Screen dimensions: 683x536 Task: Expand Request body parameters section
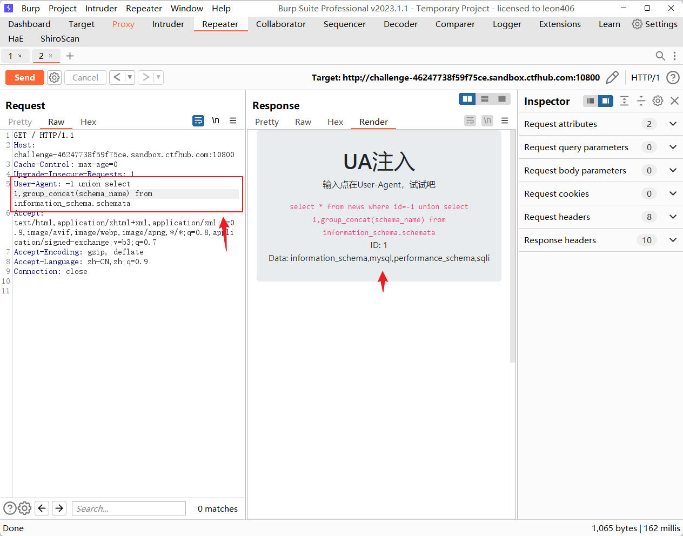pyautogui.click(x=673, y=170)
